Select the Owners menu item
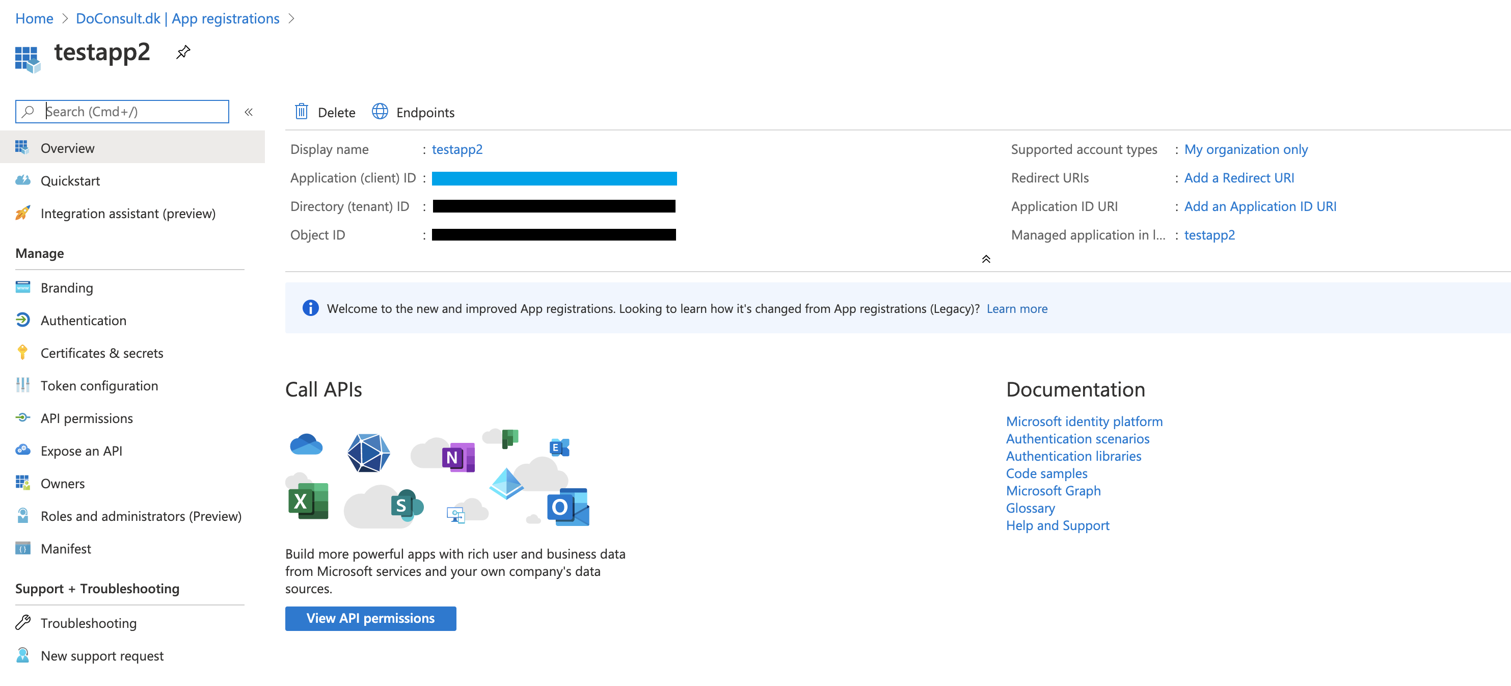 pos(132,483)
